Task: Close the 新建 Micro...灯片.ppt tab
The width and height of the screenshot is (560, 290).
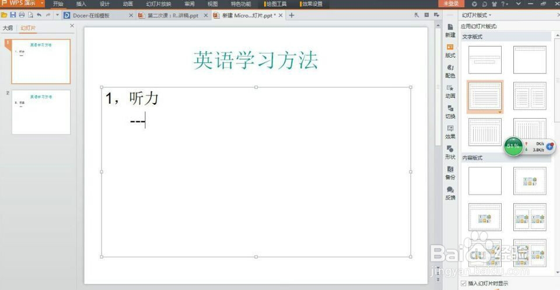Action: pyautogui.click(x=281, y=15)
